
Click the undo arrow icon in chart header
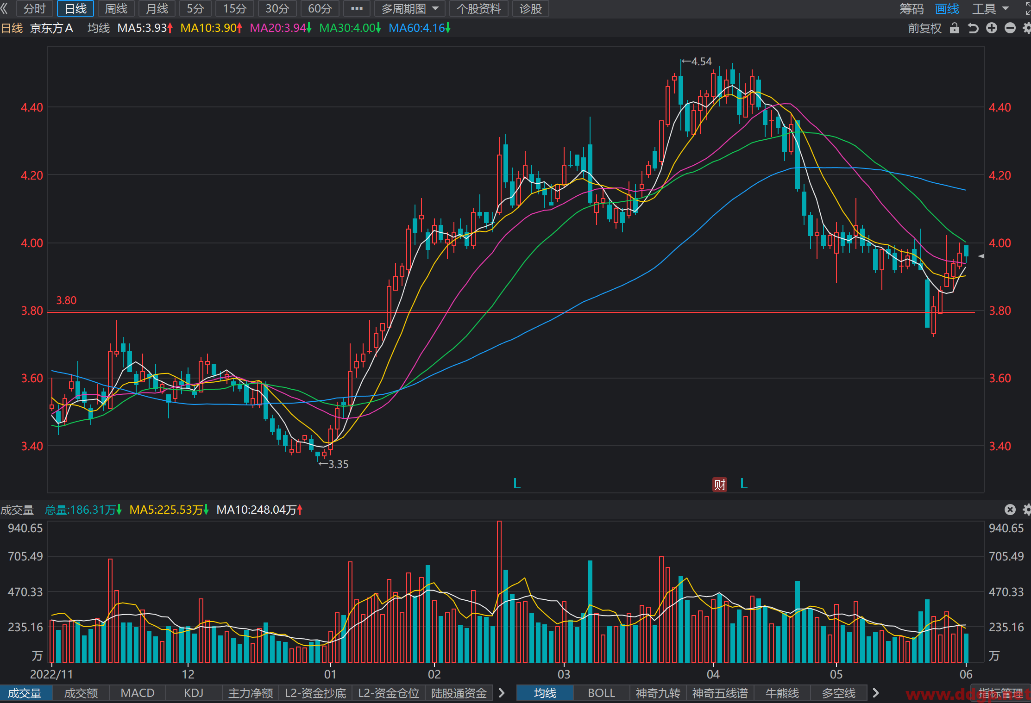973,28
